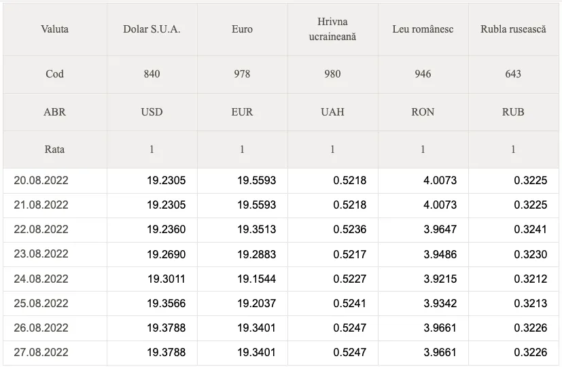Click the Euro rate 19.1544
562x367 pixels.
click(257, 279)
